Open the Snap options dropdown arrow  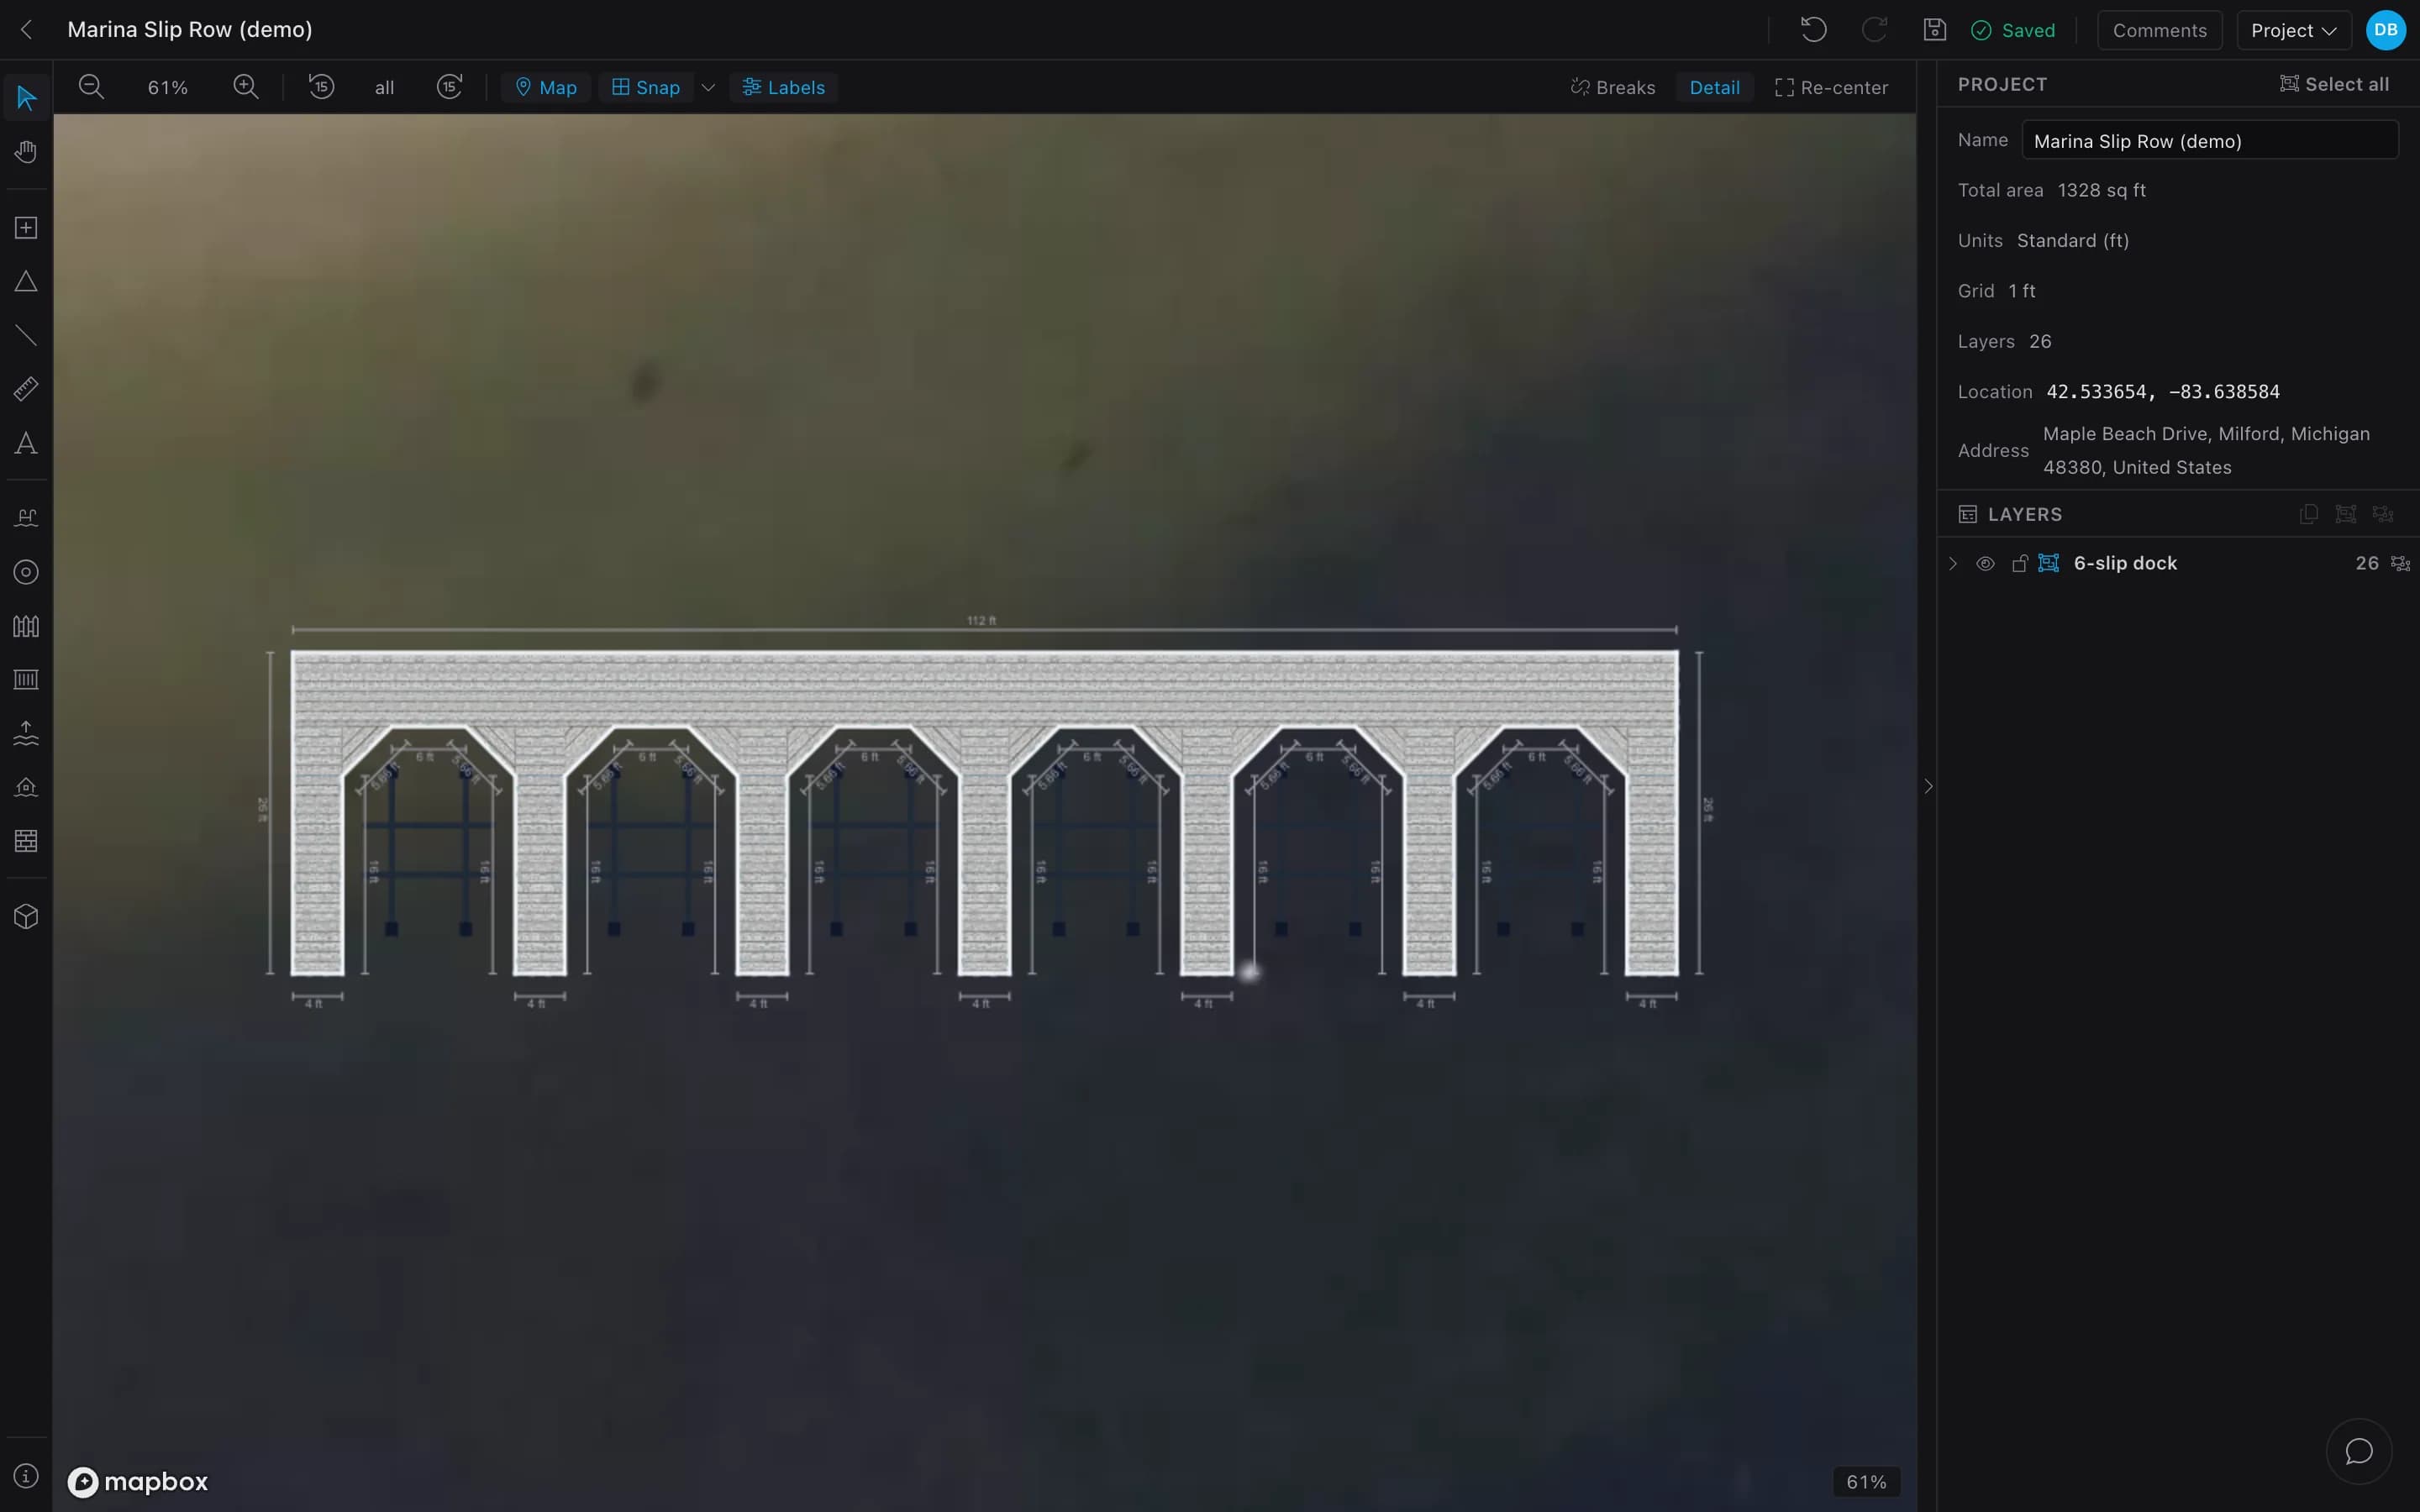(x=708, y=87)
